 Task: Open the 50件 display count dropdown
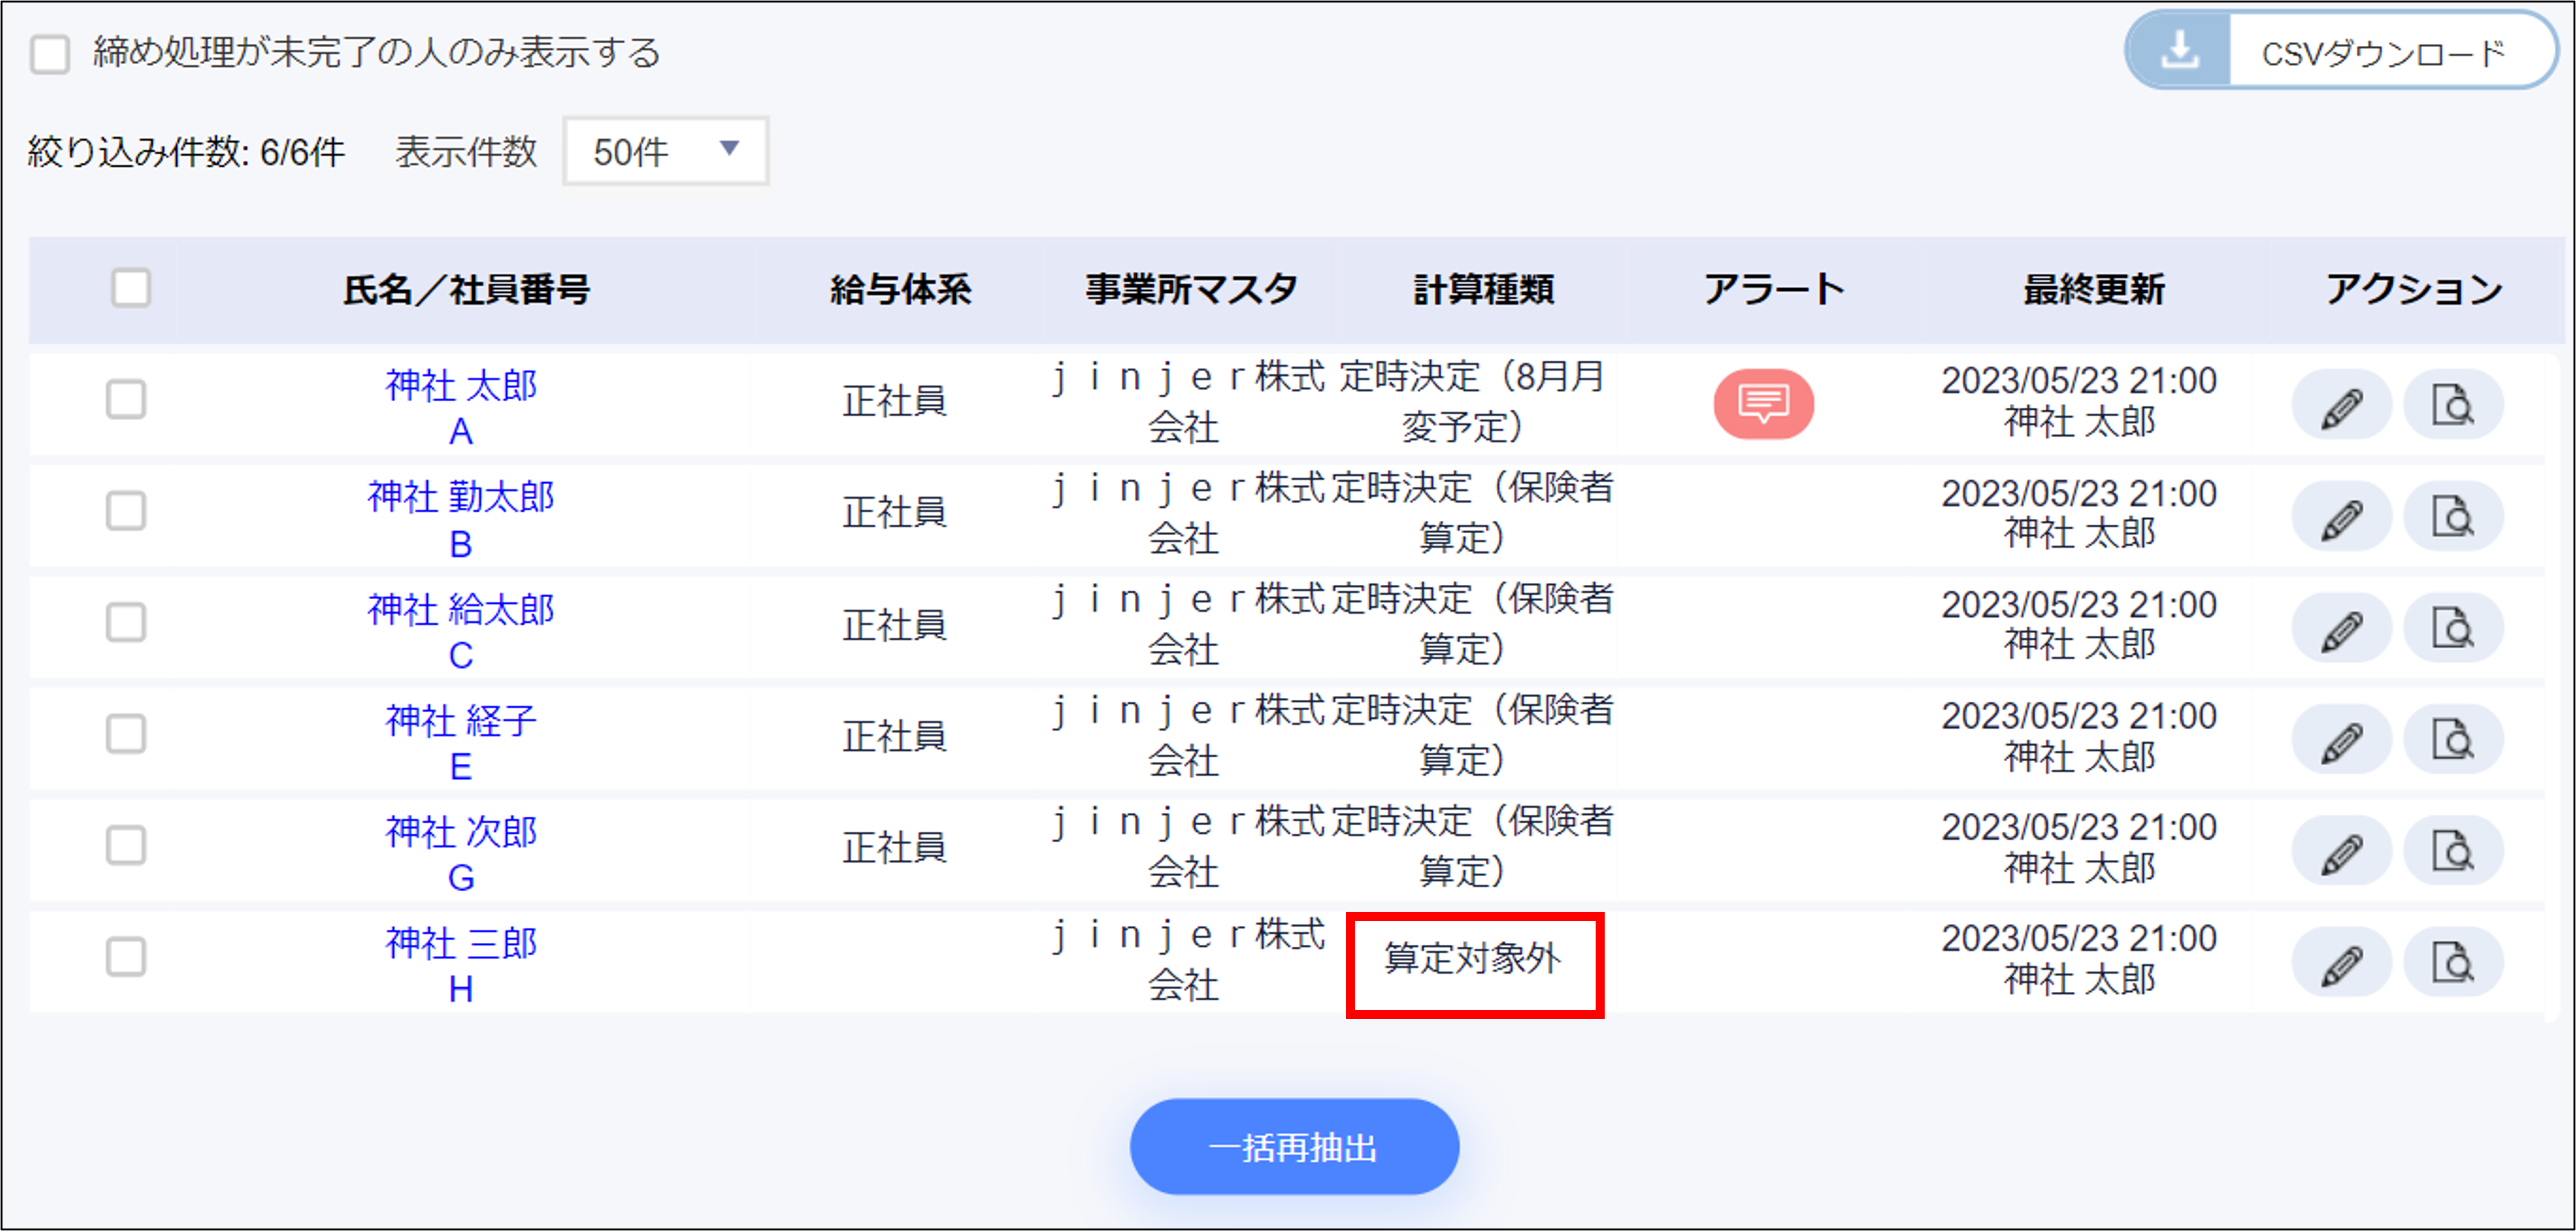coord(665,151)
